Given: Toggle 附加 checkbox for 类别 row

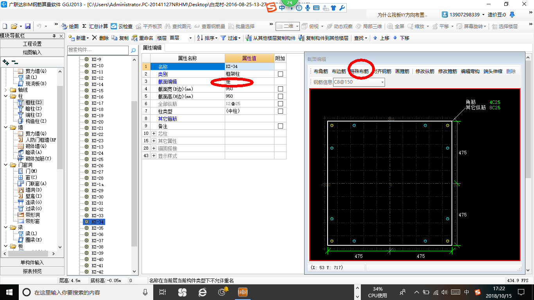Looking at the screenshot, I should tap(280, 74).
